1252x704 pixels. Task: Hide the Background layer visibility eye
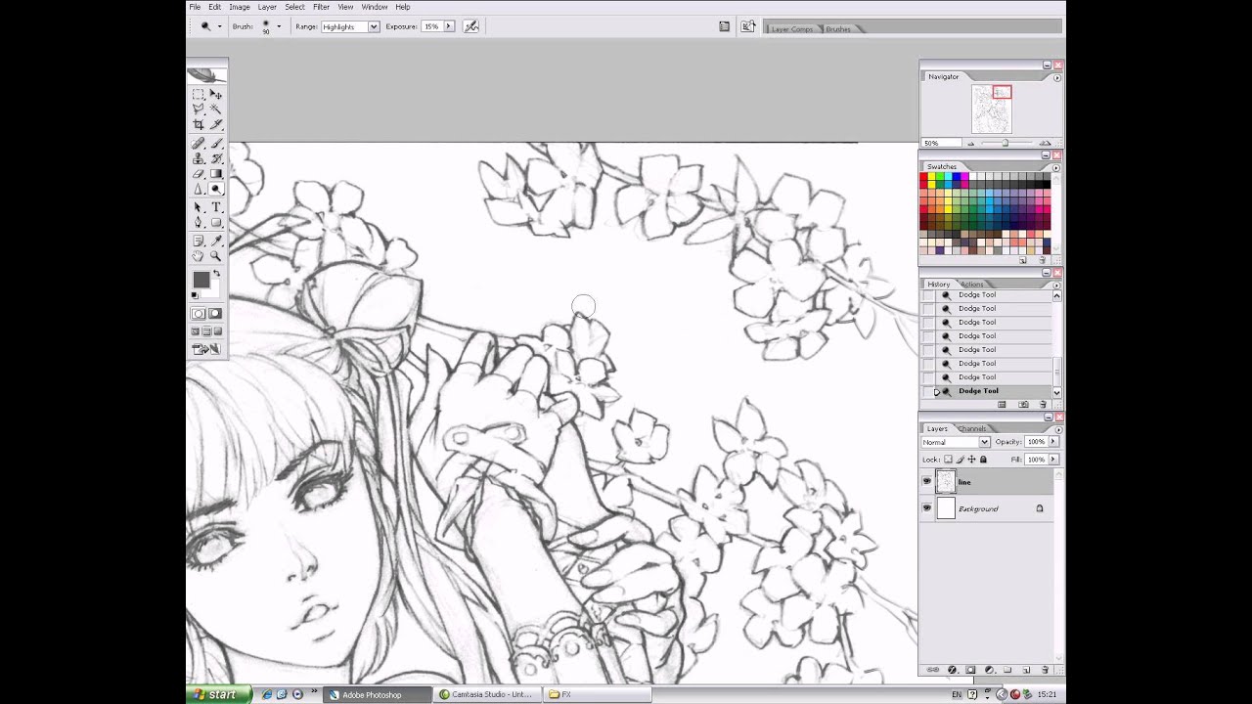click(x=926, y=507)
